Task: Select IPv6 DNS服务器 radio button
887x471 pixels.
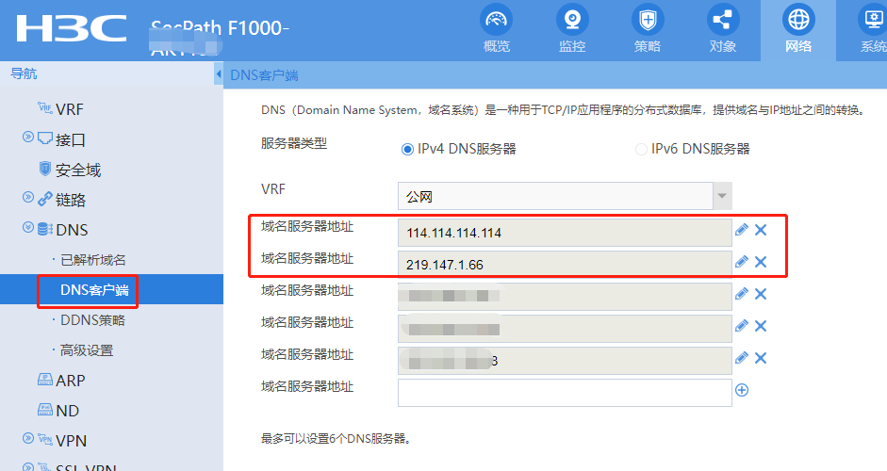Action: coord(642,149)
